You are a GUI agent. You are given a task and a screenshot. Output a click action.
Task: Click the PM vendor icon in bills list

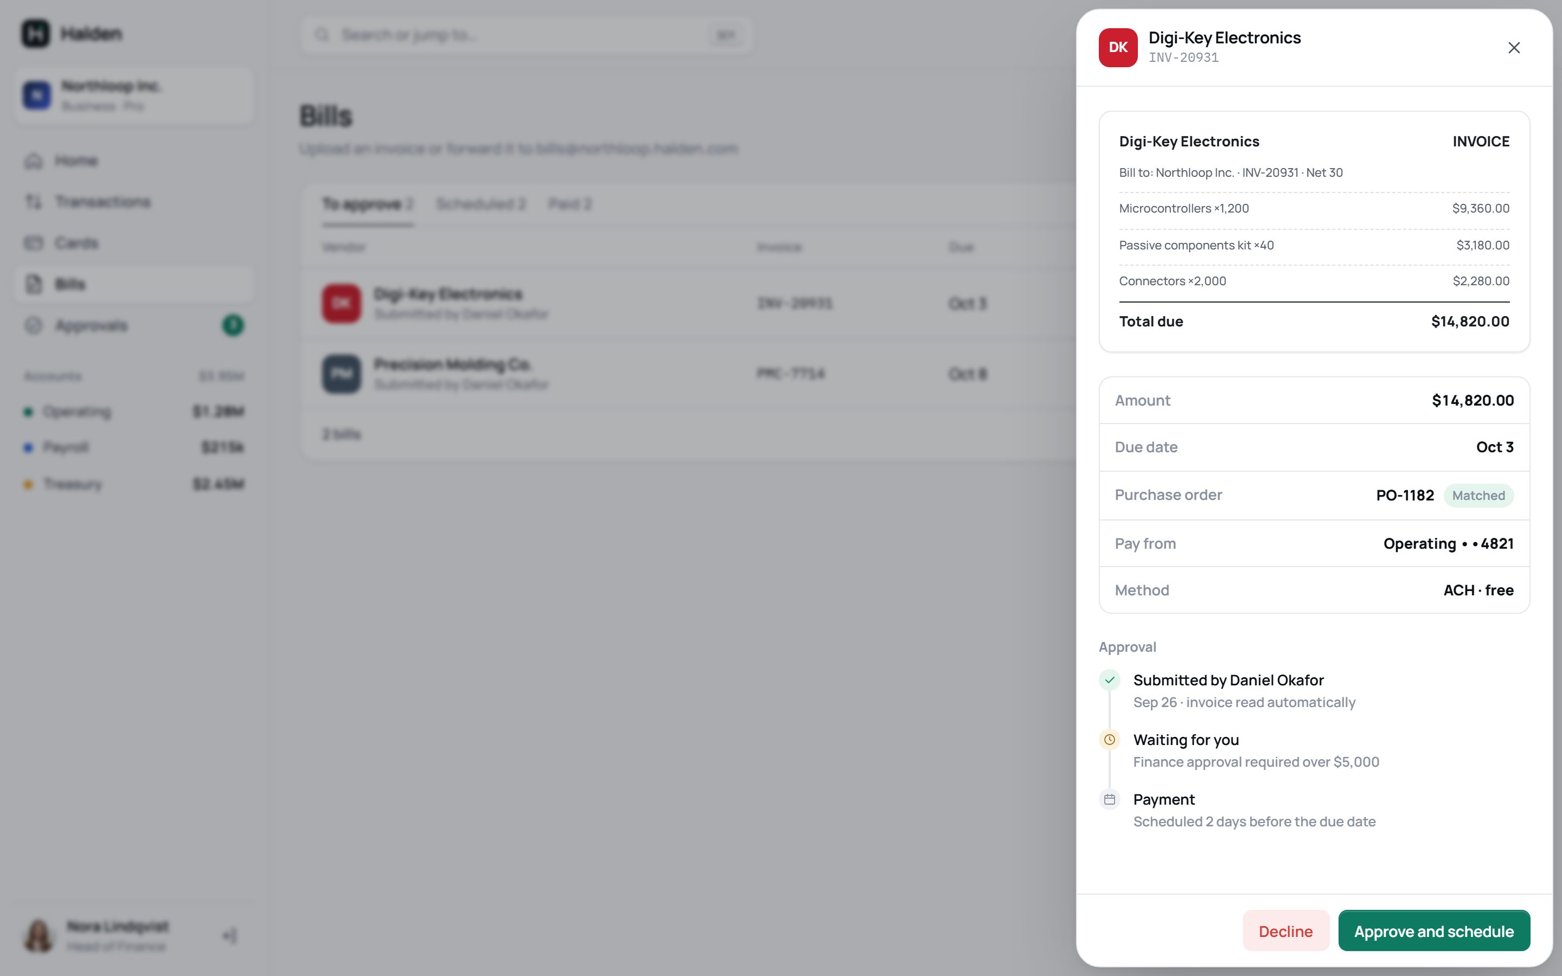click(342, 374)
